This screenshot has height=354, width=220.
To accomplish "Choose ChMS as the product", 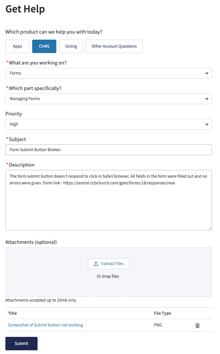I will [44, 46].
